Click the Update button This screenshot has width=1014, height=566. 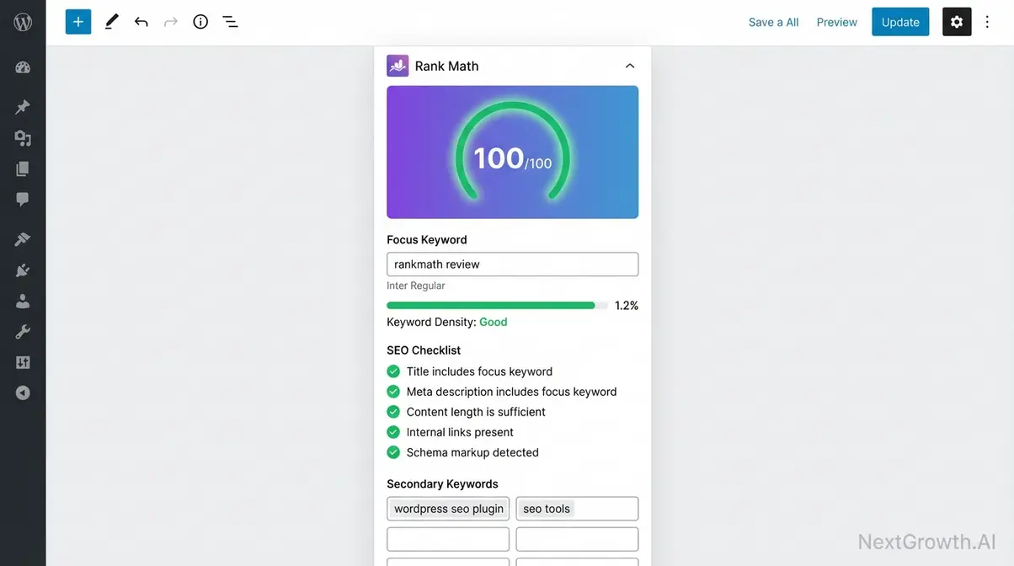click(x=900, y=21)
